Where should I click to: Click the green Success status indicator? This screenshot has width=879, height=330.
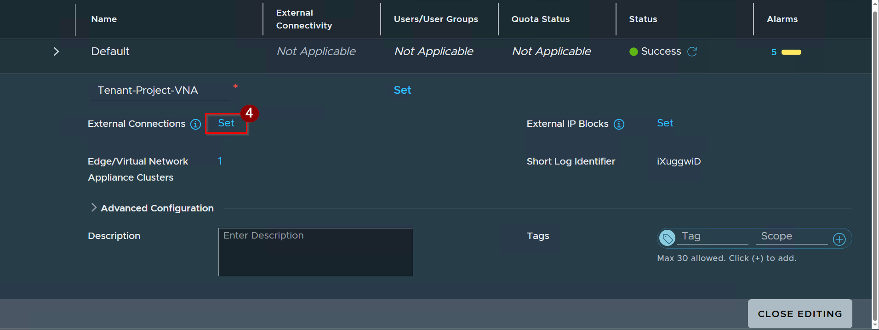tap(634, 52)
